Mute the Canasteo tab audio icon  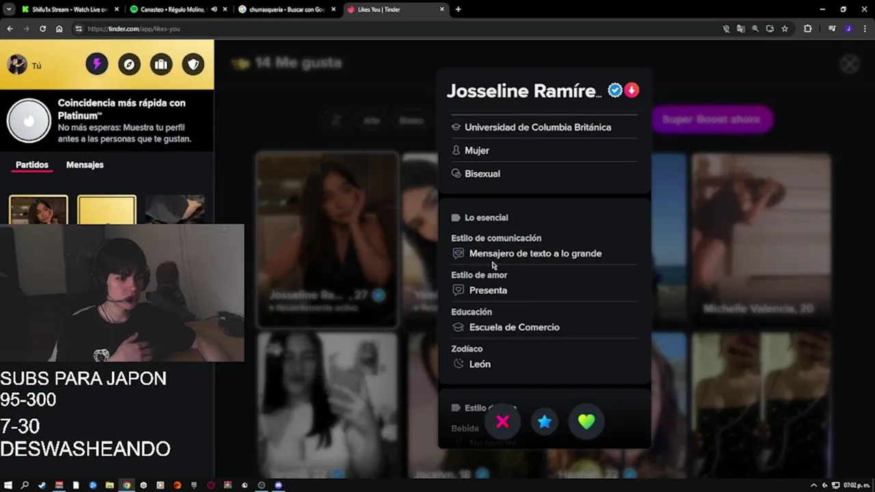pyautogui.click(x=214, y=10)
